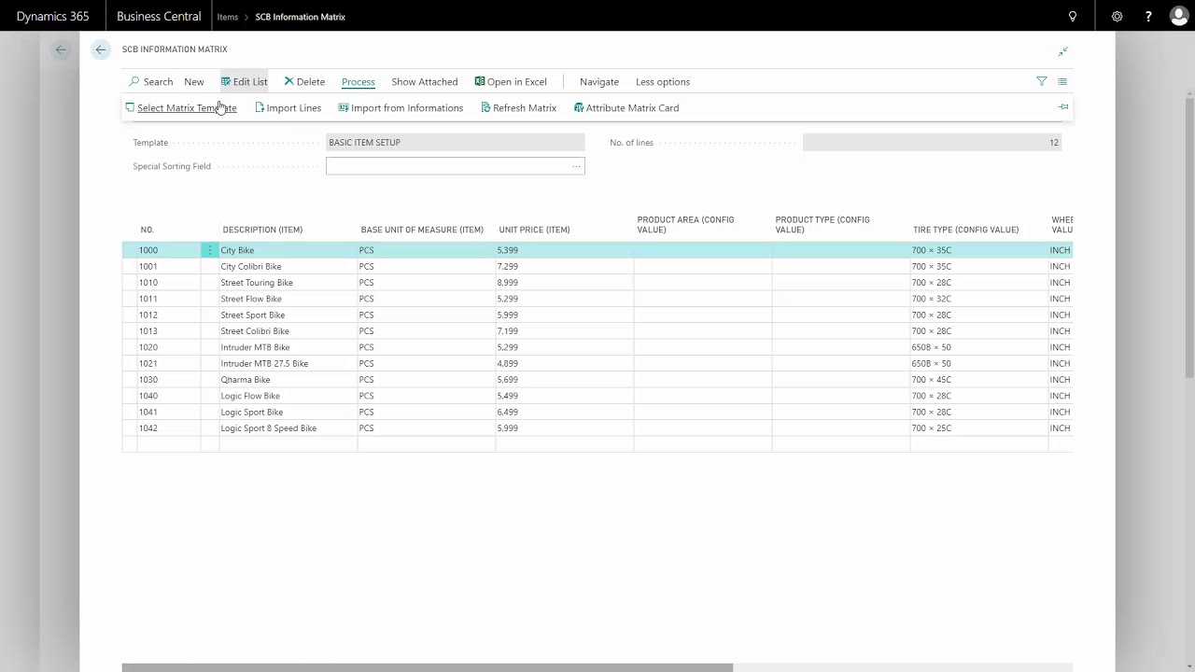Choose Select Matrix Template

pyautogui.click(x=181, y=107)
